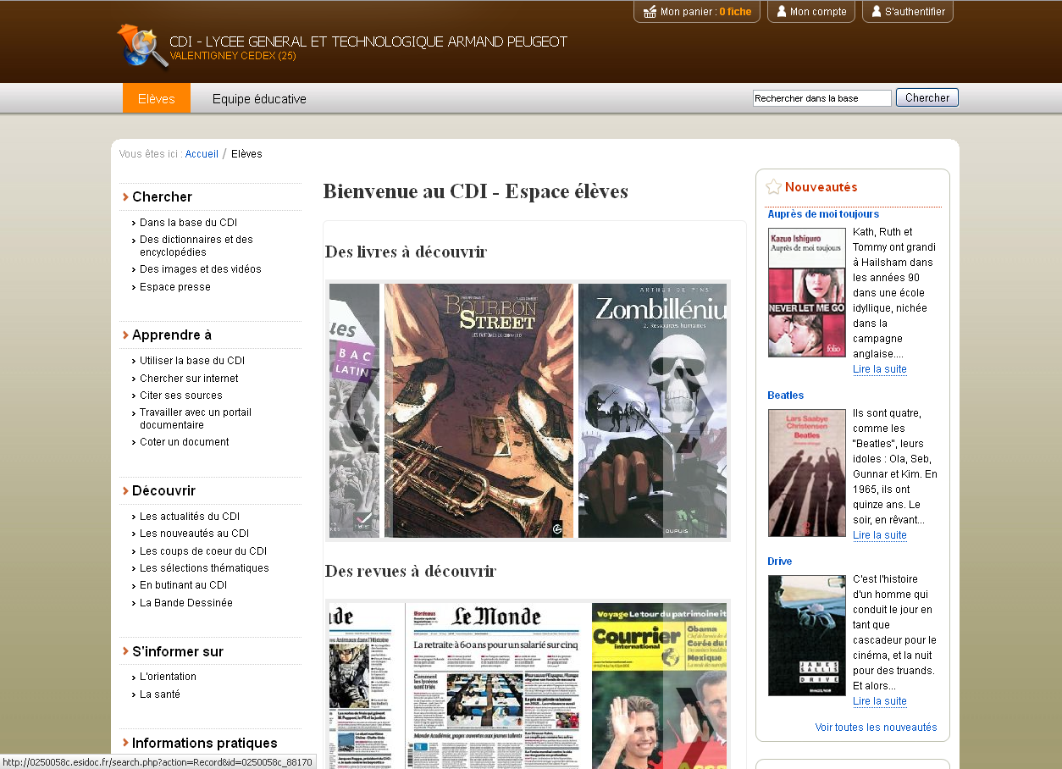Click the S'authentifier login button

point(908,12)
